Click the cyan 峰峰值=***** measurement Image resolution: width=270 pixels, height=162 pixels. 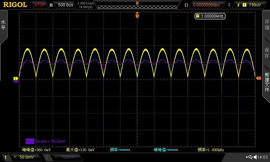click(166, 150)
